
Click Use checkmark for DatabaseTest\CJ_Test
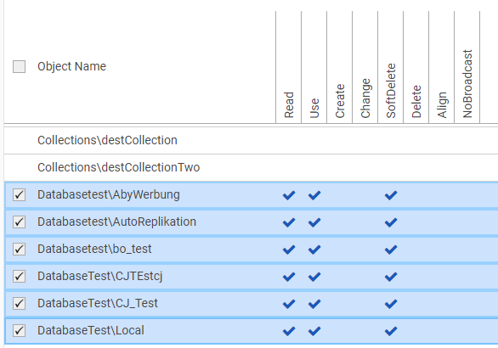[314, 304]
